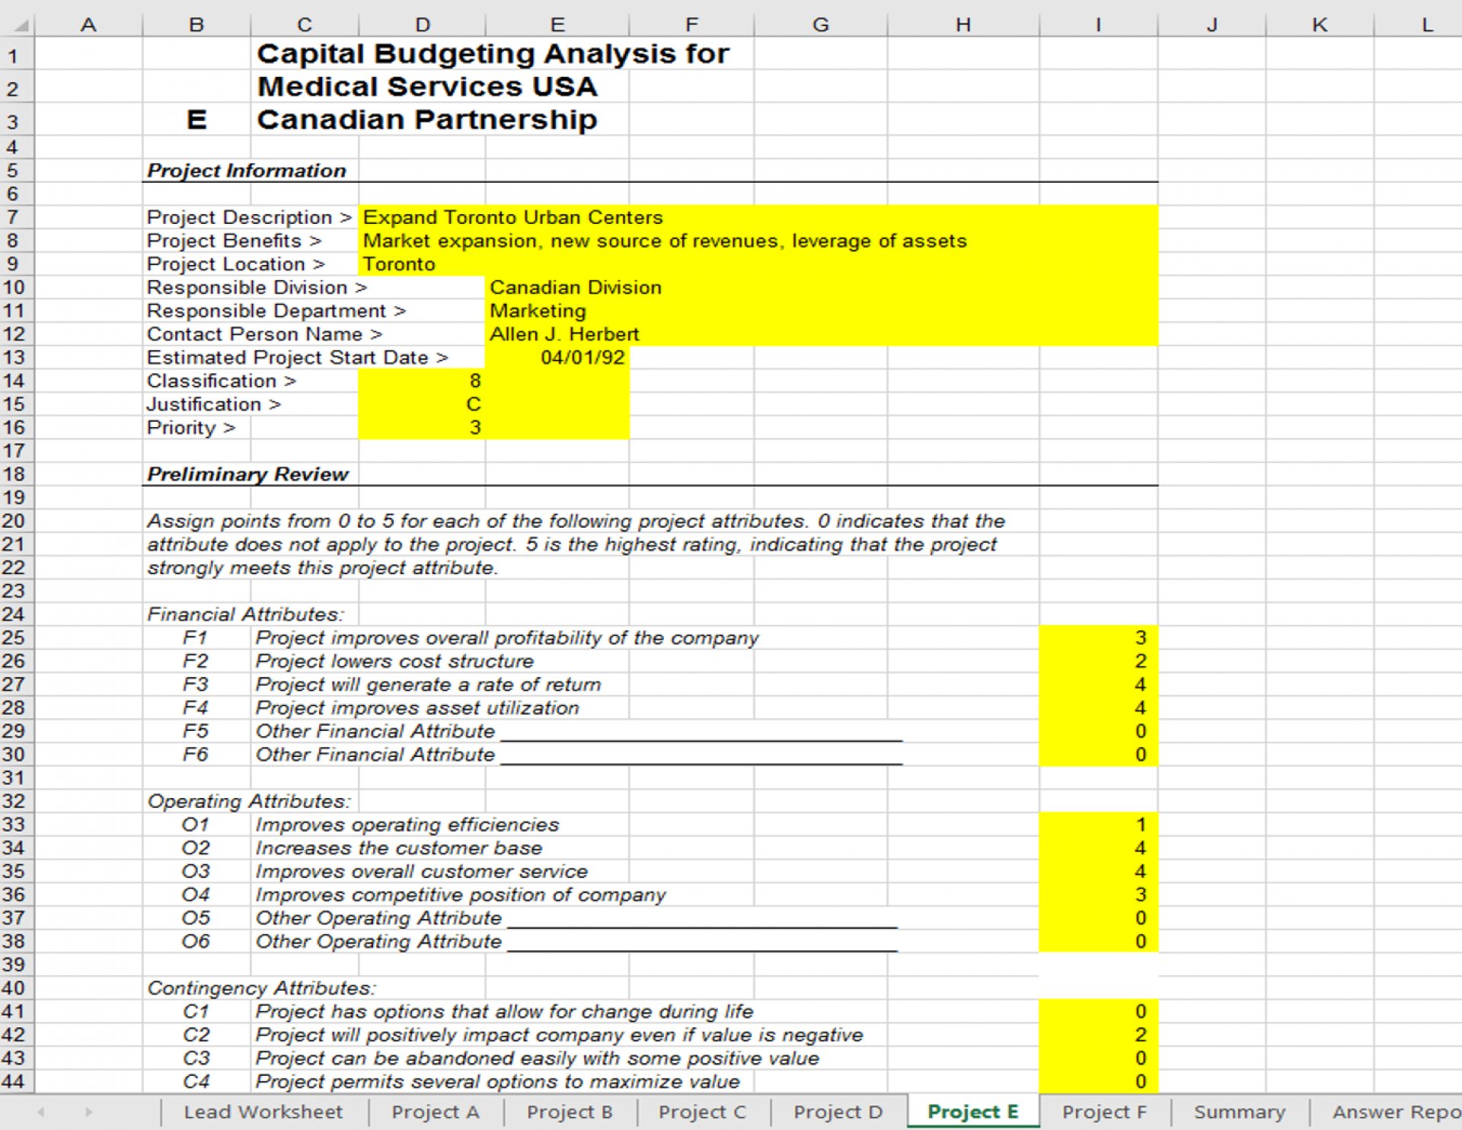Image resolution: width=1462 pixels, height=1130 pixels.
Task: Open the Project A sheet tab
Action: (436, 1112)
